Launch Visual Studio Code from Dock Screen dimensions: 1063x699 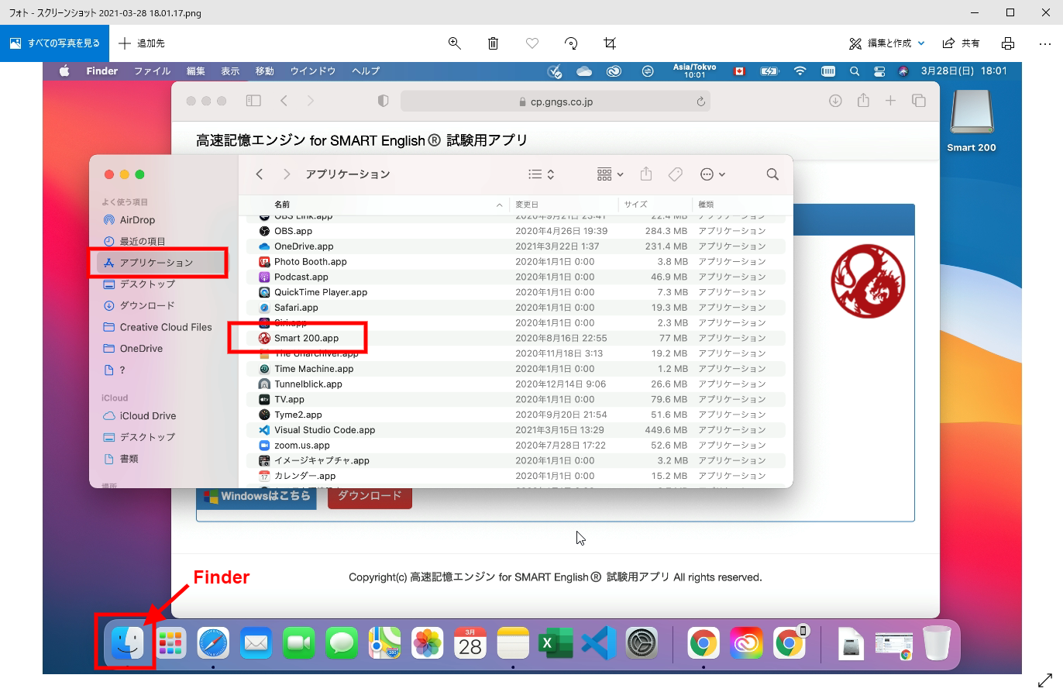point(598,642)
